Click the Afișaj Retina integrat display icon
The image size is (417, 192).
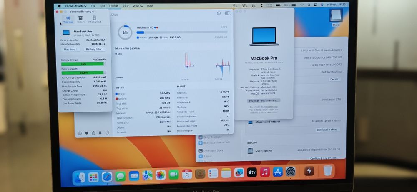pos(250,122)
